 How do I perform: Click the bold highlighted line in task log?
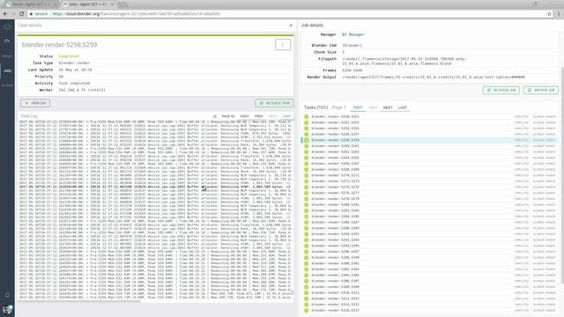pyautogui.click(x=155, y=187)
